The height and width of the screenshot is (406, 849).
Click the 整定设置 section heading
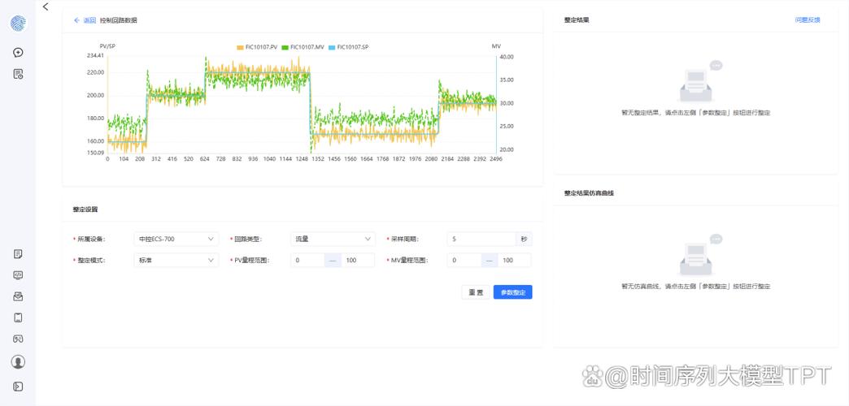click(x=85, y=209)
